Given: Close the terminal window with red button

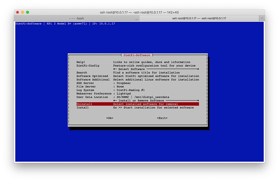Looking at the screenshot, I should point(17,12).
